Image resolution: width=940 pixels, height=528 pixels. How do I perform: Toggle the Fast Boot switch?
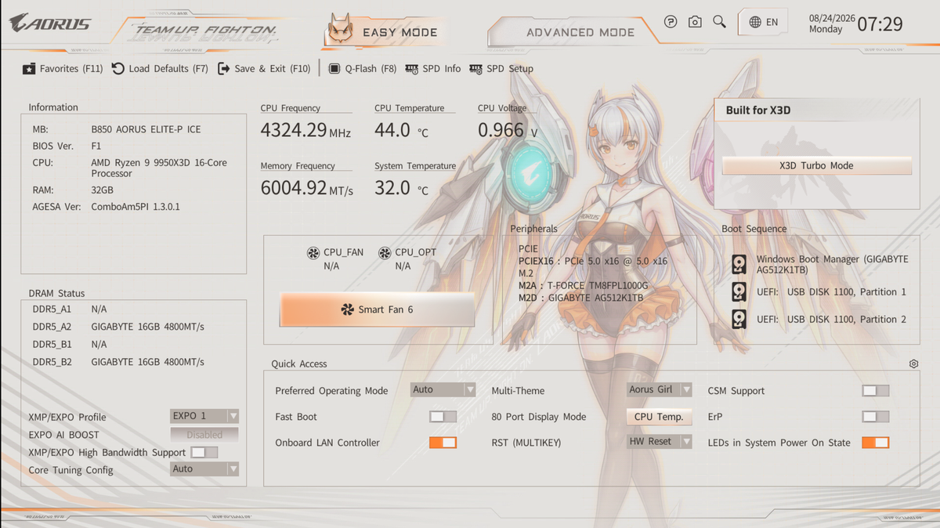(443, 417)
